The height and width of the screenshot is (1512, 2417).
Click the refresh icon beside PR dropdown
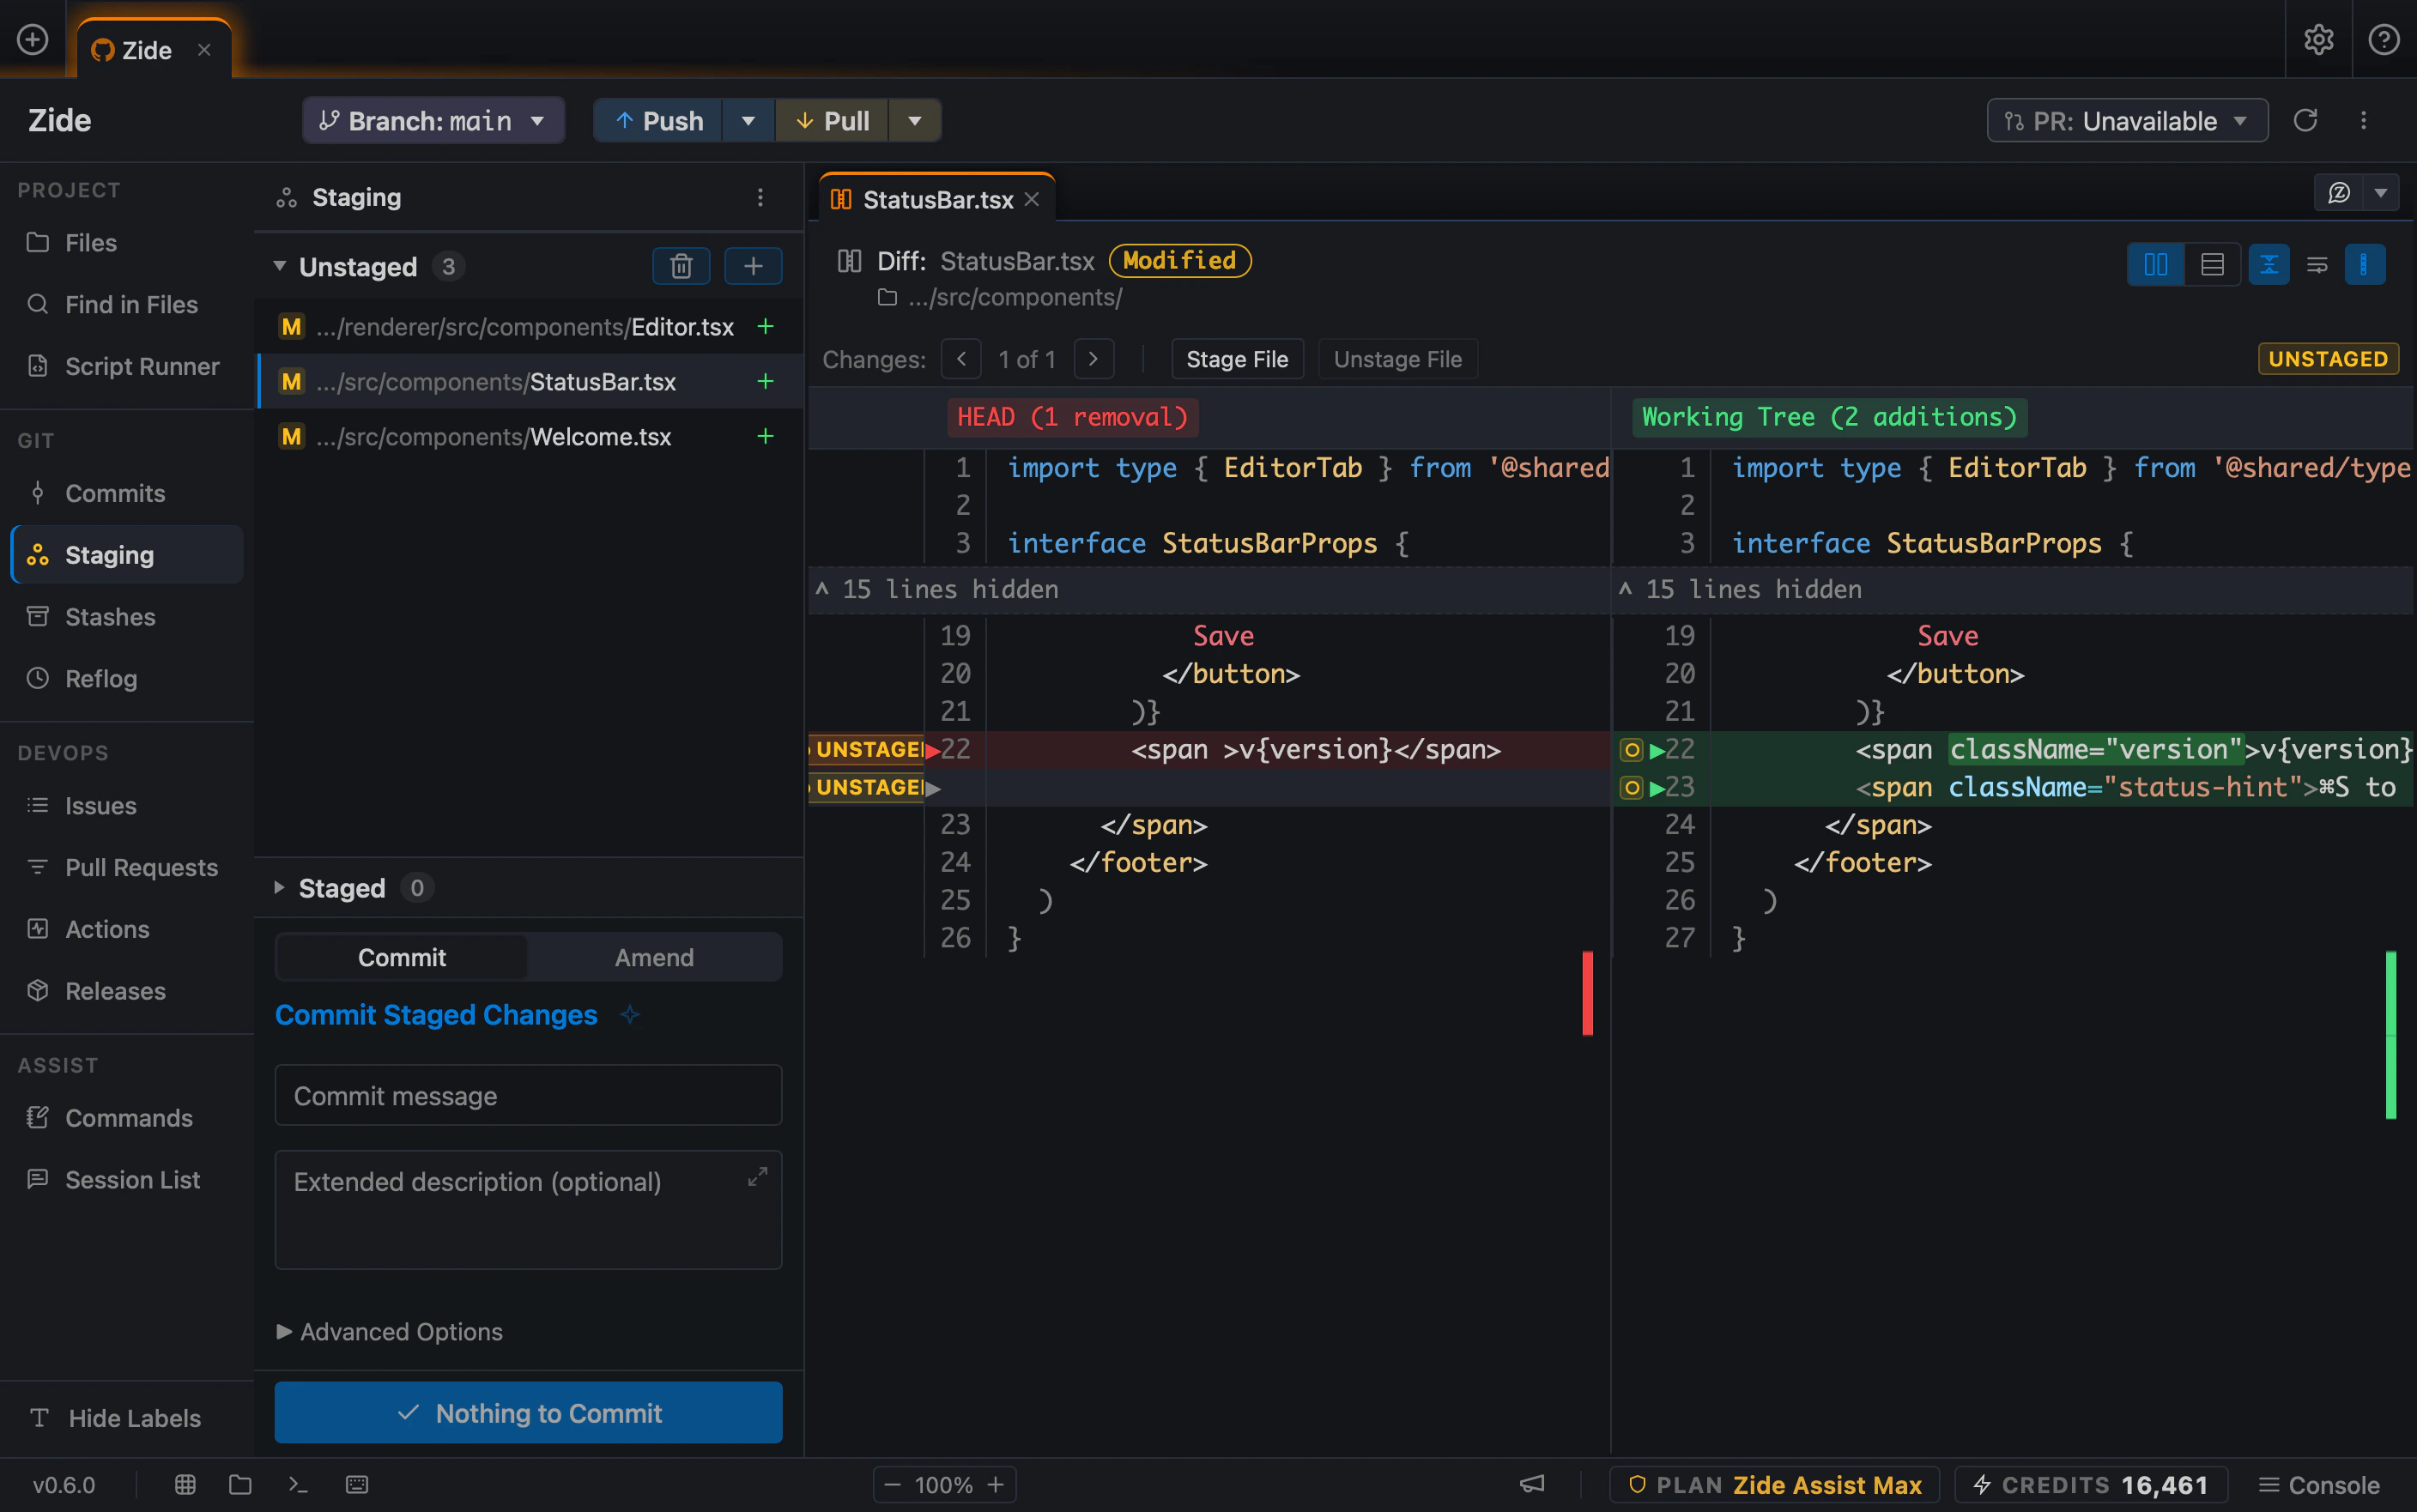(2306, 121)
